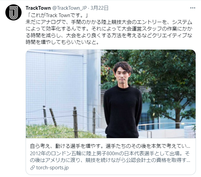This screenshot has height=177, width=201.
Task: Open the tweet via the 3月22日 timestamp
Action: [100, 8]
